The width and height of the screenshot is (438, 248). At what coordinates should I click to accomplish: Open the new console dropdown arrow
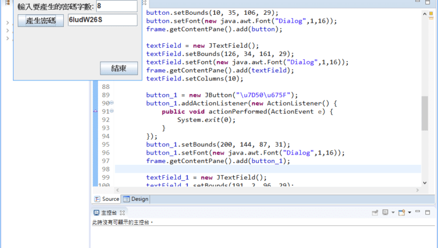pos(409,212)
